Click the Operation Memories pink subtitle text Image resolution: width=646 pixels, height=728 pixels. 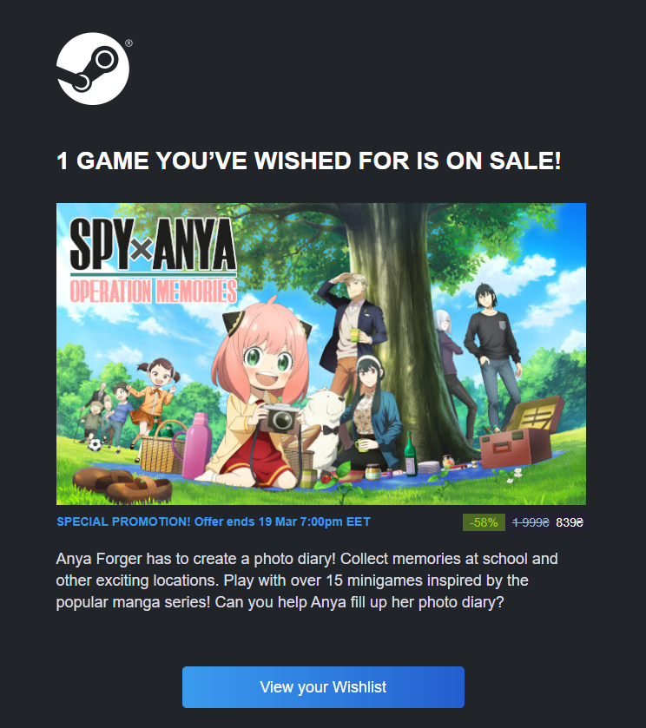154,292
